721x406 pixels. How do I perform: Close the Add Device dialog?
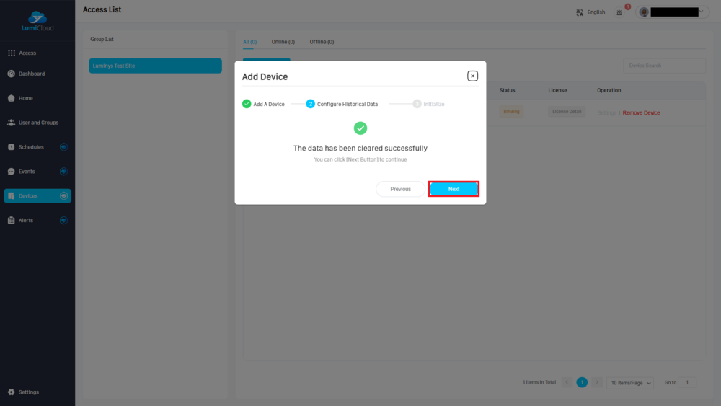(x=472, y=76)
